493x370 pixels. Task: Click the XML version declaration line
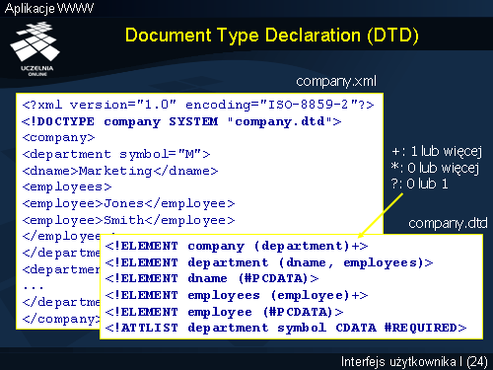click(198, 105)
